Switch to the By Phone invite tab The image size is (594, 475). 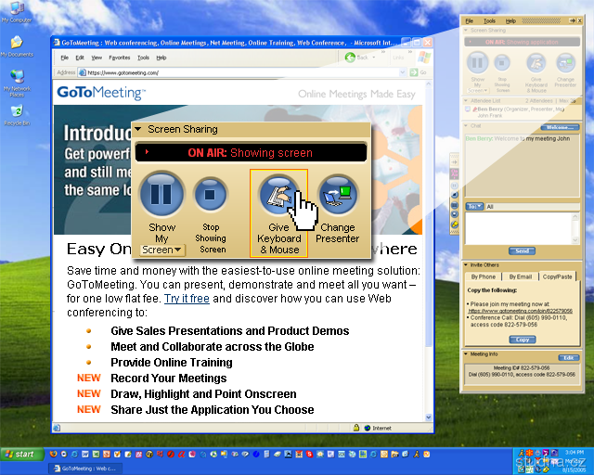[x=483, y=276]
